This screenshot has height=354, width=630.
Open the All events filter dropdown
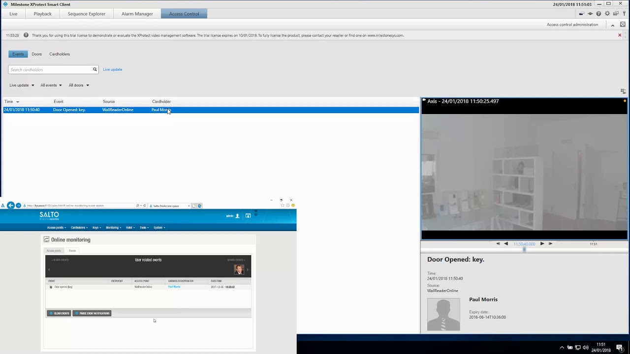[51, 85]
